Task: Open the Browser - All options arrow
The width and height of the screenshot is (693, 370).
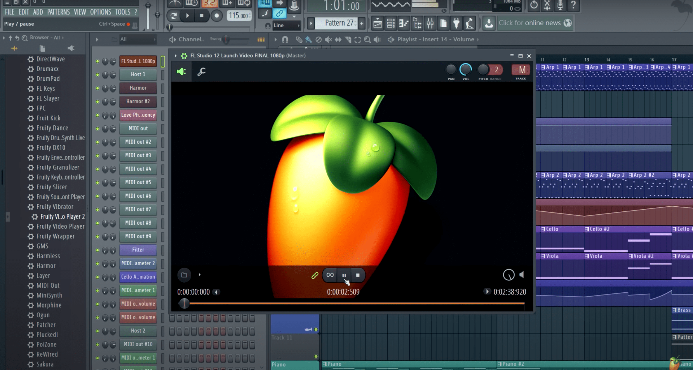Action: click(x=63, y=38)
